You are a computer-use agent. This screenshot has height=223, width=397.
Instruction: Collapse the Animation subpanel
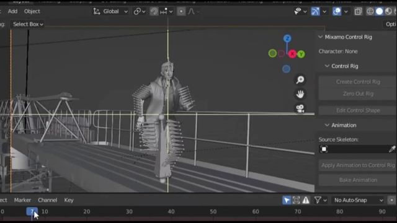point(327,125)
